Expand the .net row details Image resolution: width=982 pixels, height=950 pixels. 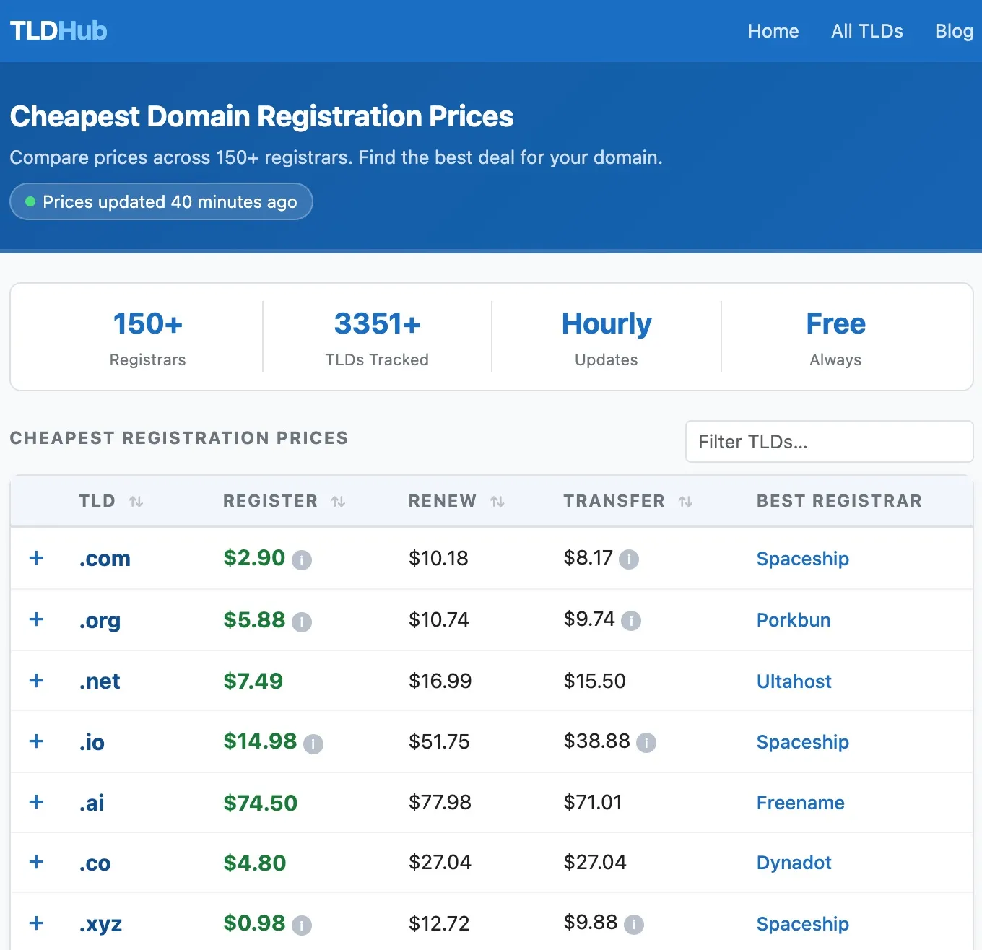coord(36,681)
